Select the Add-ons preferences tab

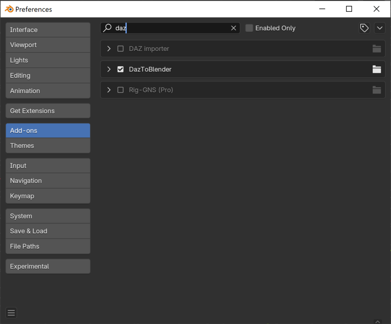coord(48,131)
